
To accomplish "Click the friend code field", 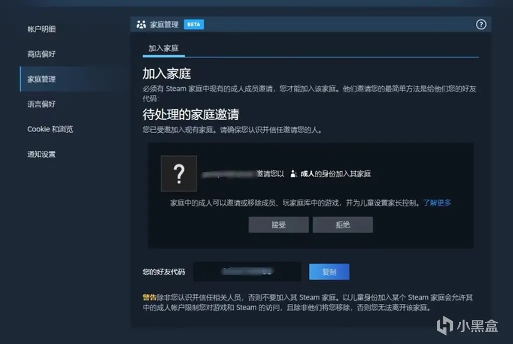I will pos(247,271).
